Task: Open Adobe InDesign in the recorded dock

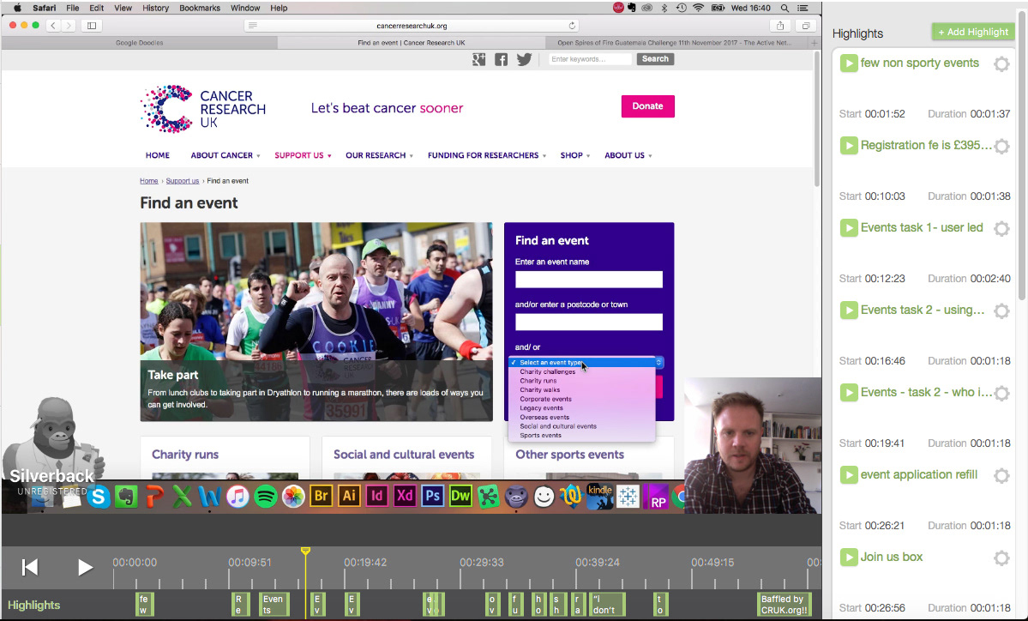Action: [377, 497]
